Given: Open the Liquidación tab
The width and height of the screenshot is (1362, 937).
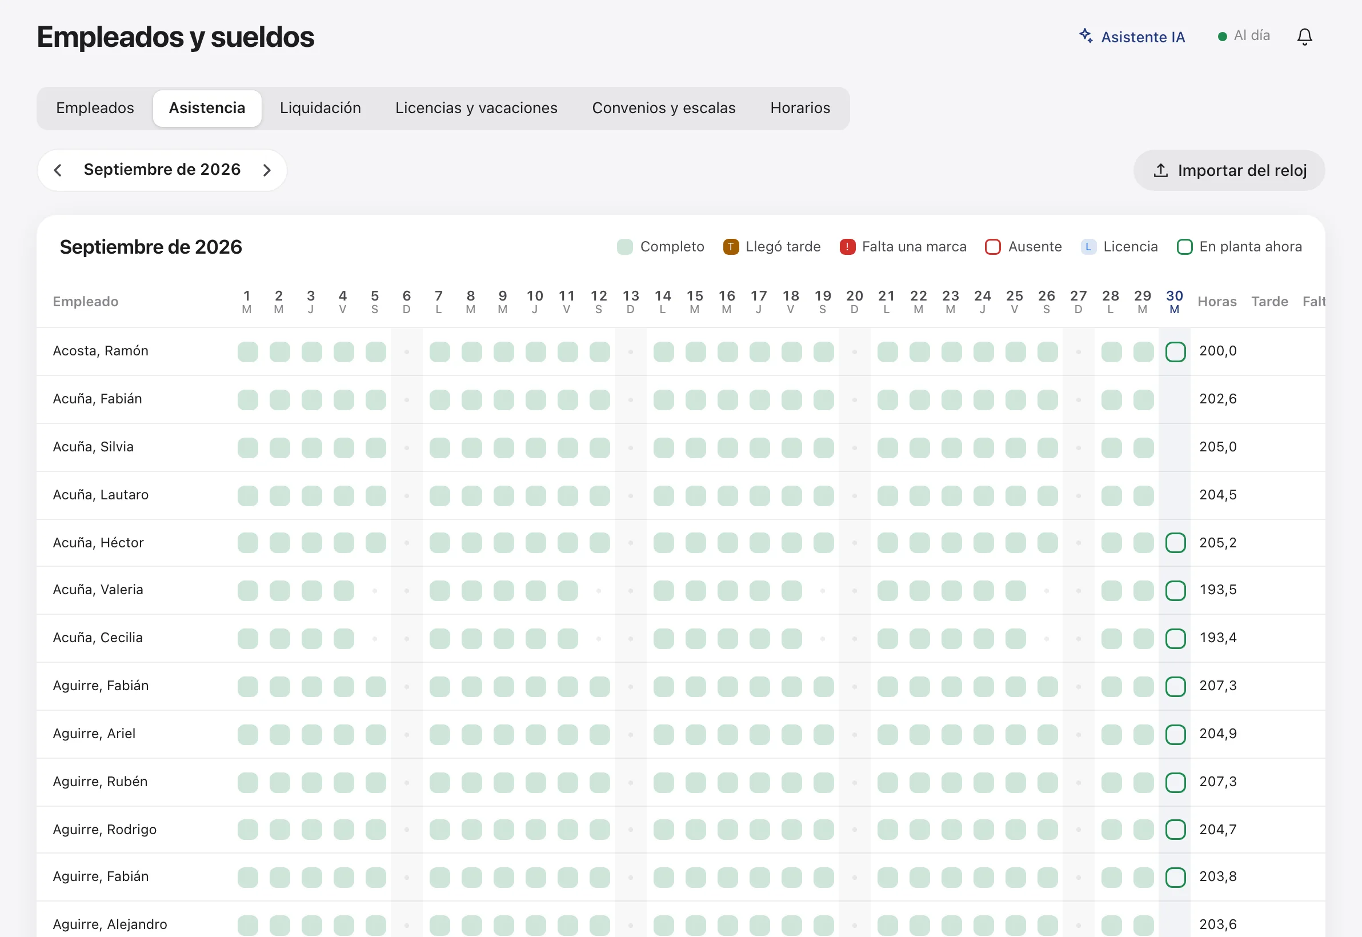Looking at the screenshot, I should pyautogui.click(x=321, y=108).
